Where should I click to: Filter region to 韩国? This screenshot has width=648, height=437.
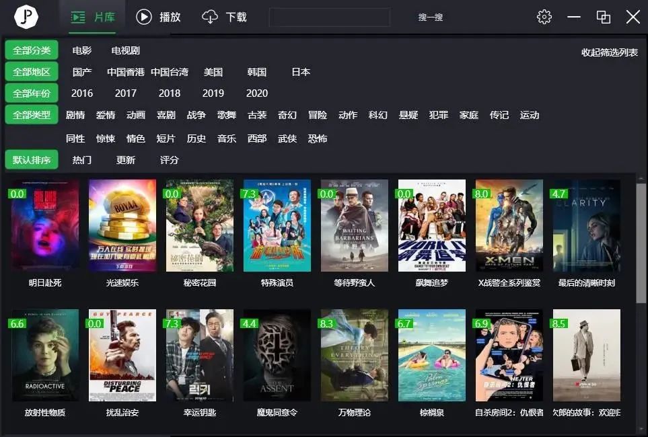256,72
